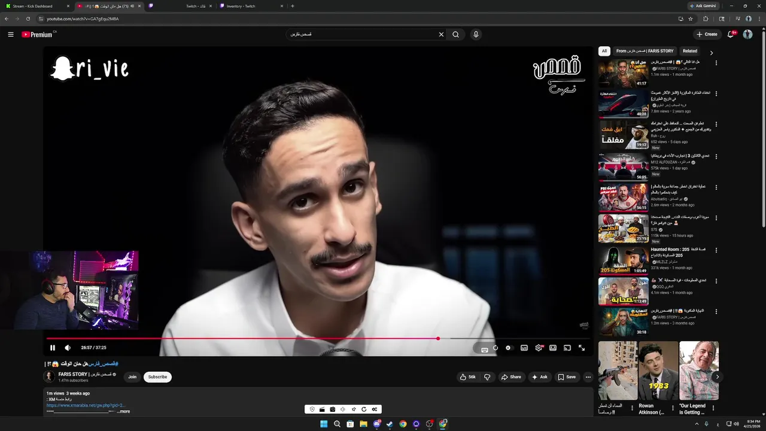766x431 pixels.
Task: Start voice search with the microphone
Action: pyautogui.click(x=476, y=35)
